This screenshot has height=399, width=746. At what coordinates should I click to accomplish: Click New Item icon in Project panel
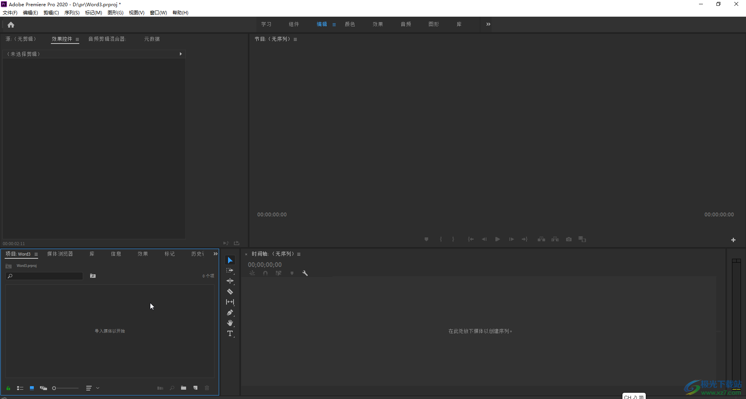(195, 388)
